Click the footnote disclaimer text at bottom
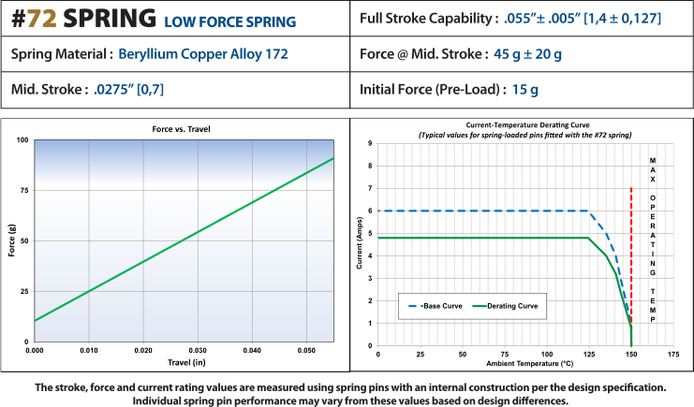694x407 pixels. (x=347, y=393)
